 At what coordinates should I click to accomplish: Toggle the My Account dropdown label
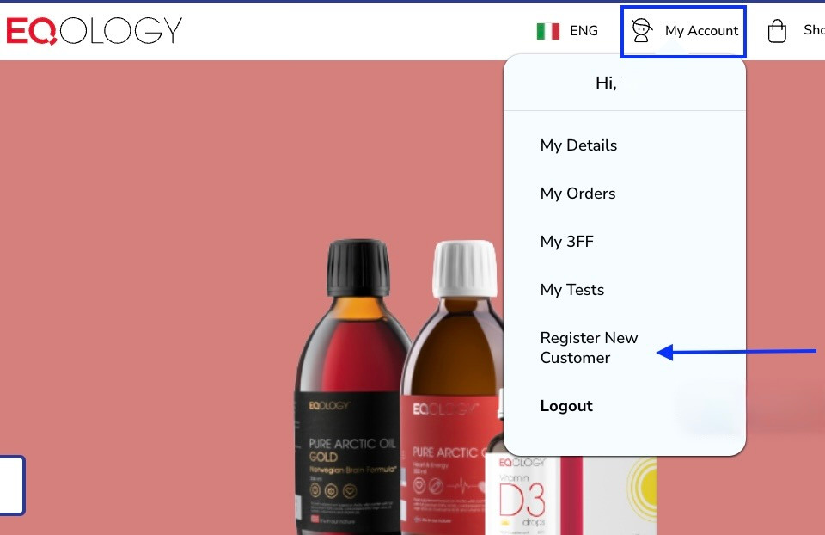(x=701, y=31)
